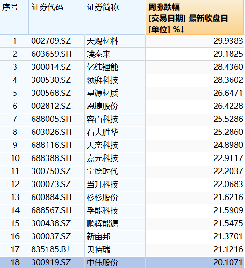This screenshot has width=245, height=268.
Task: Select the stock code 603659.SH
Action: (51, 54)
